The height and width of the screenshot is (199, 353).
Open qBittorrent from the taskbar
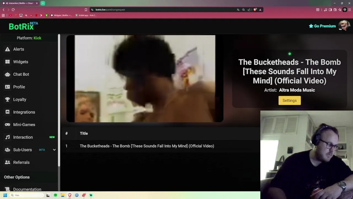[77, 195]
